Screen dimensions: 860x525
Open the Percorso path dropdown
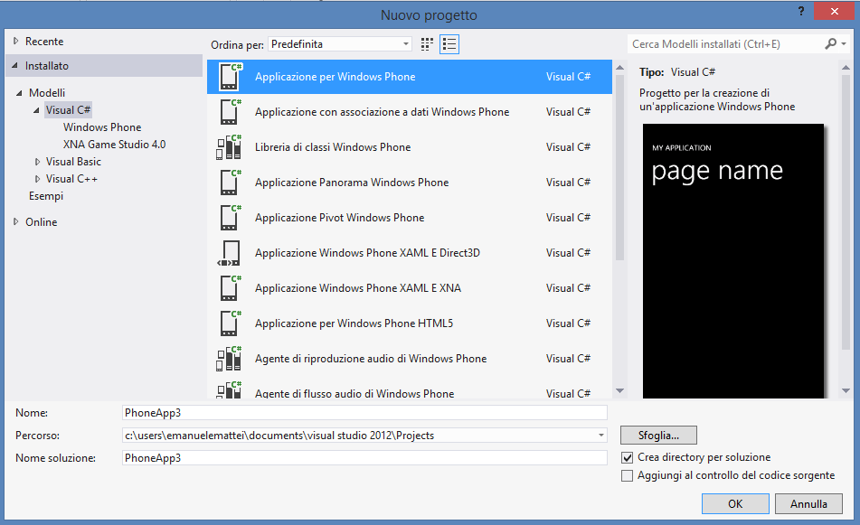(601, 436)
